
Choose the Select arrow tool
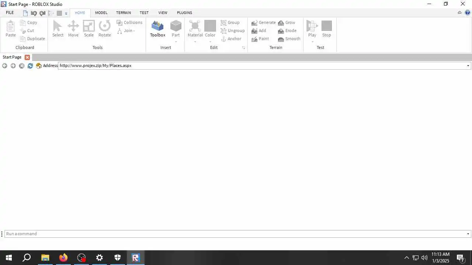pyautogui.click(x=58, y=29)
